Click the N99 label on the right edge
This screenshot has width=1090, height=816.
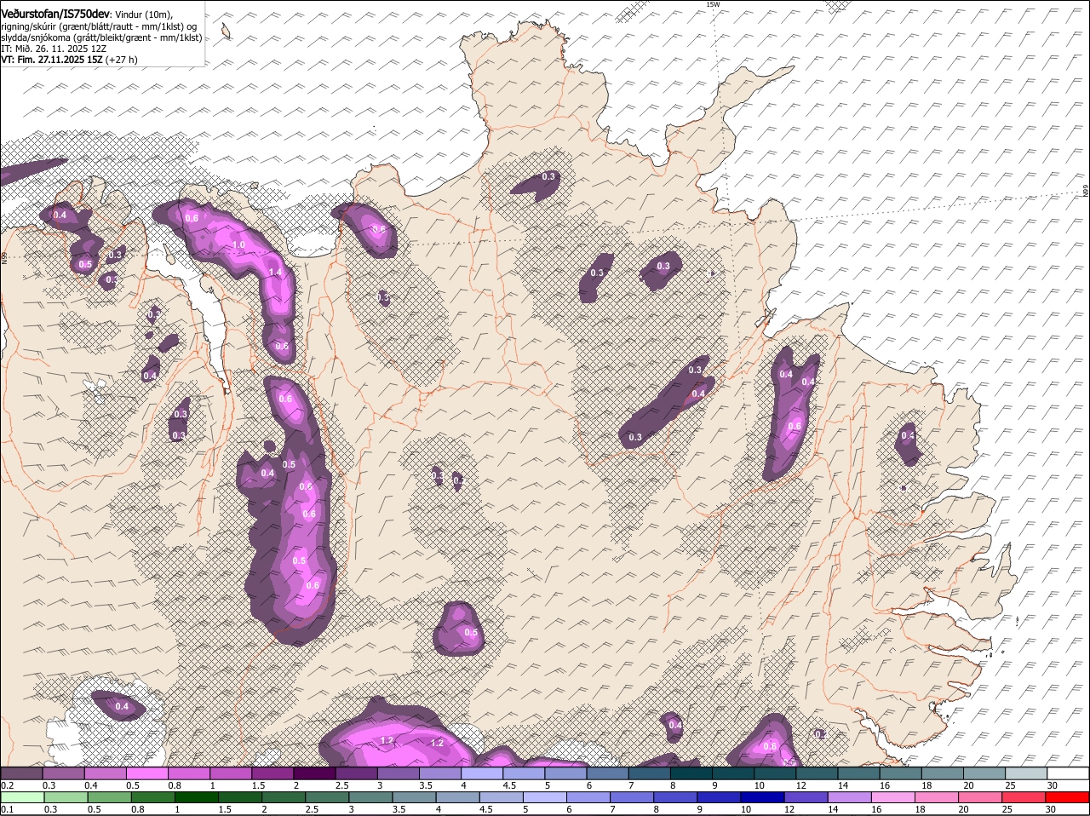pyautogui.click(x=1085, y=192)
